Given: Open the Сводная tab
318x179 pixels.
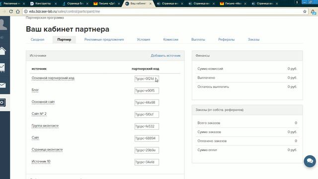Looking at the screenshot, I should tap(38, 40).
